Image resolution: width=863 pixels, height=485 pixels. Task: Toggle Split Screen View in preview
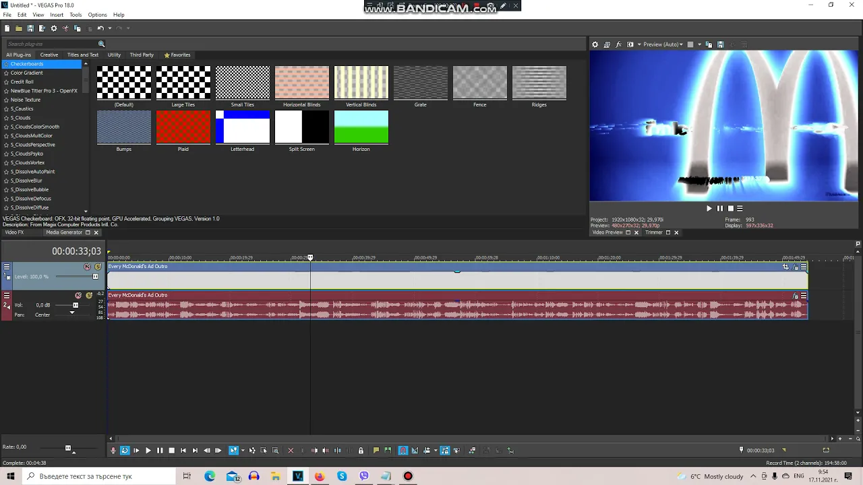[x=630, y=44]
